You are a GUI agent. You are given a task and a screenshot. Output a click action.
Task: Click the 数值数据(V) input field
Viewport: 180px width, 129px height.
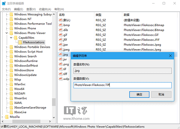(122, 85)
